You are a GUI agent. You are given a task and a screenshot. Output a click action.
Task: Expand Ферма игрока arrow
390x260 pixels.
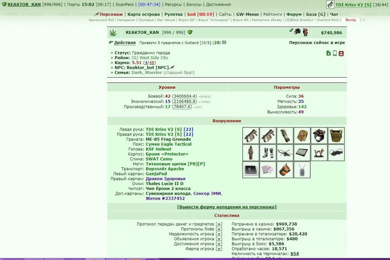tap(219, 249)
